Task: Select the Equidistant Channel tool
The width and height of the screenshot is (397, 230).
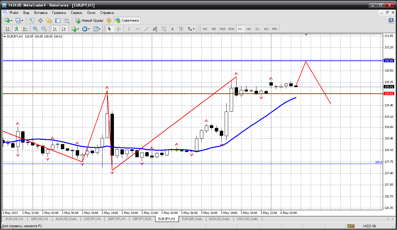Action: tap(155, 29)
